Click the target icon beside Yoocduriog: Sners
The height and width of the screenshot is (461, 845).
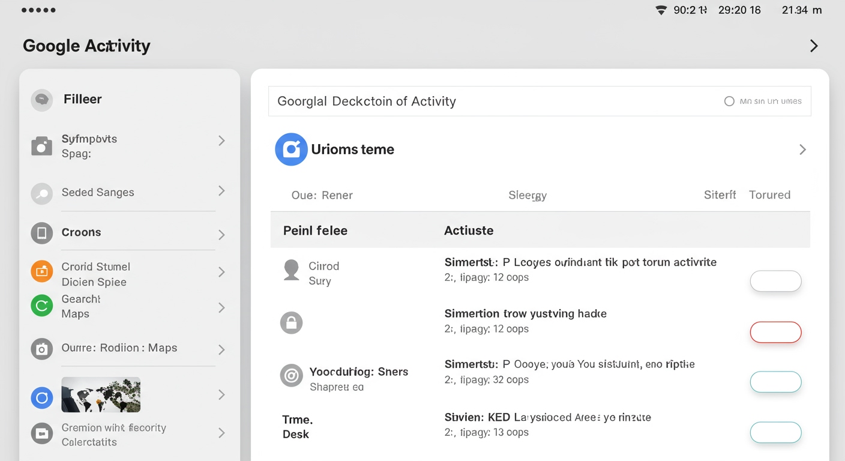291,376
